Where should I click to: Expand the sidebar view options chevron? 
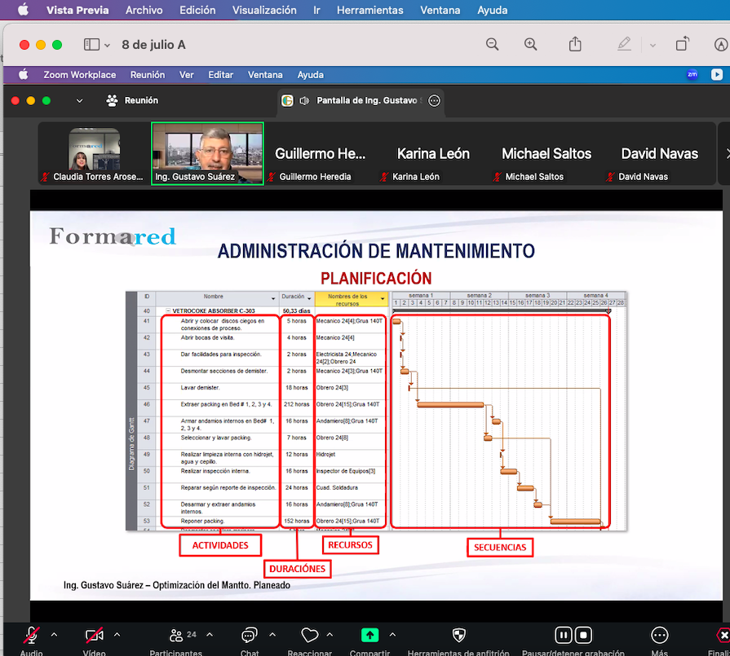tap(107, 45)
